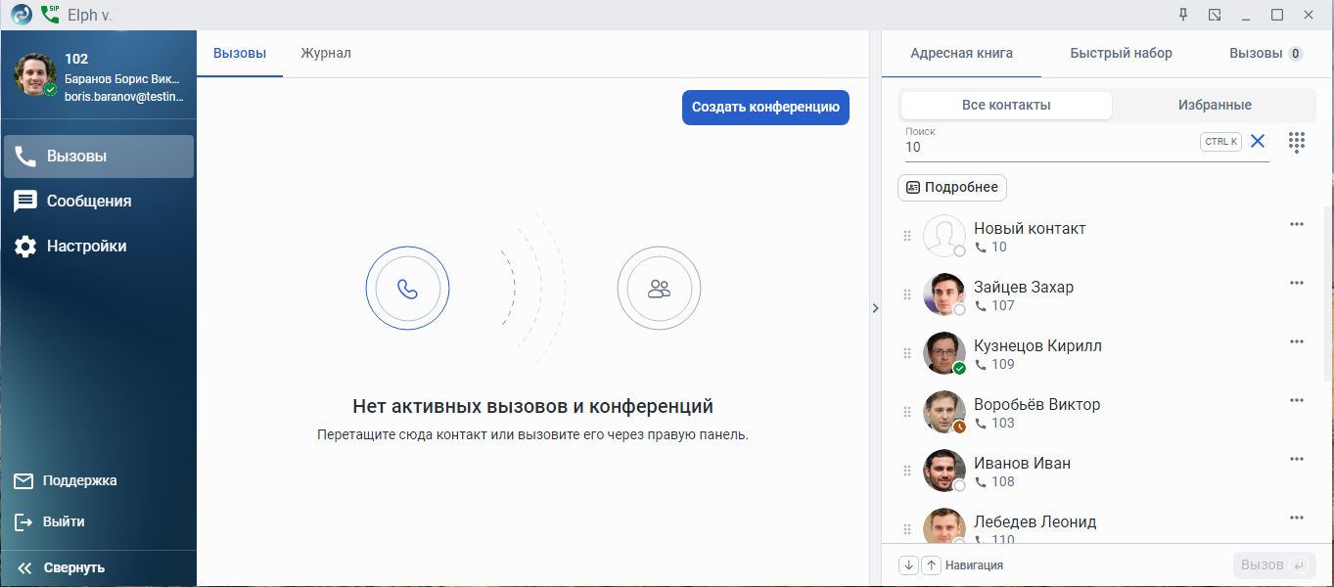
Task: Click Создать конференцию button
Action: click(x=765, y=108)
